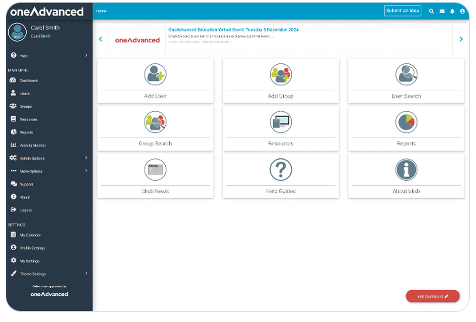Open the messages envelope icon

click(x=441, y=11)
